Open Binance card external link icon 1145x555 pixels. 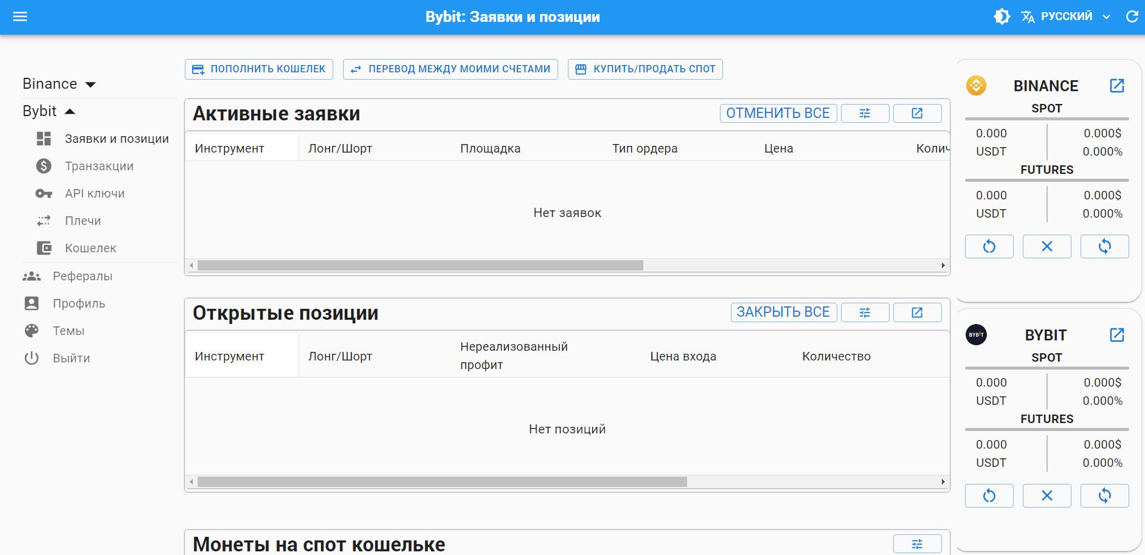[x=1117, y=86]
